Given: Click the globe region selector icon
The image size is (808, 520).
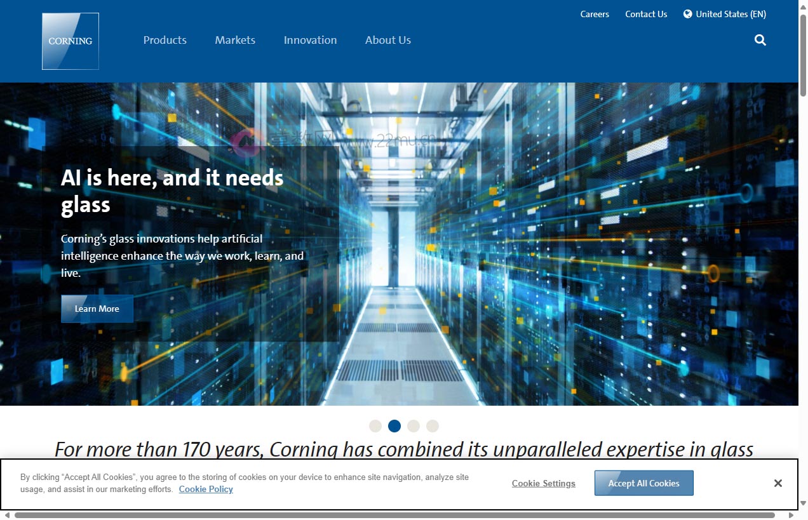Looking at the screenshot, I should 687,14.
